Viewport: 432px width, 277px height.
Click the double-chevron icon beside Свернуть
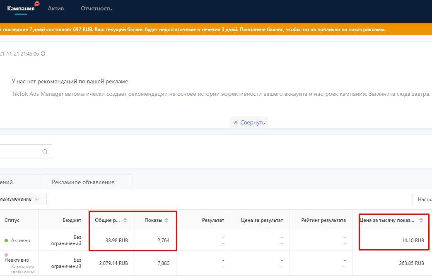tap(236, 122)
